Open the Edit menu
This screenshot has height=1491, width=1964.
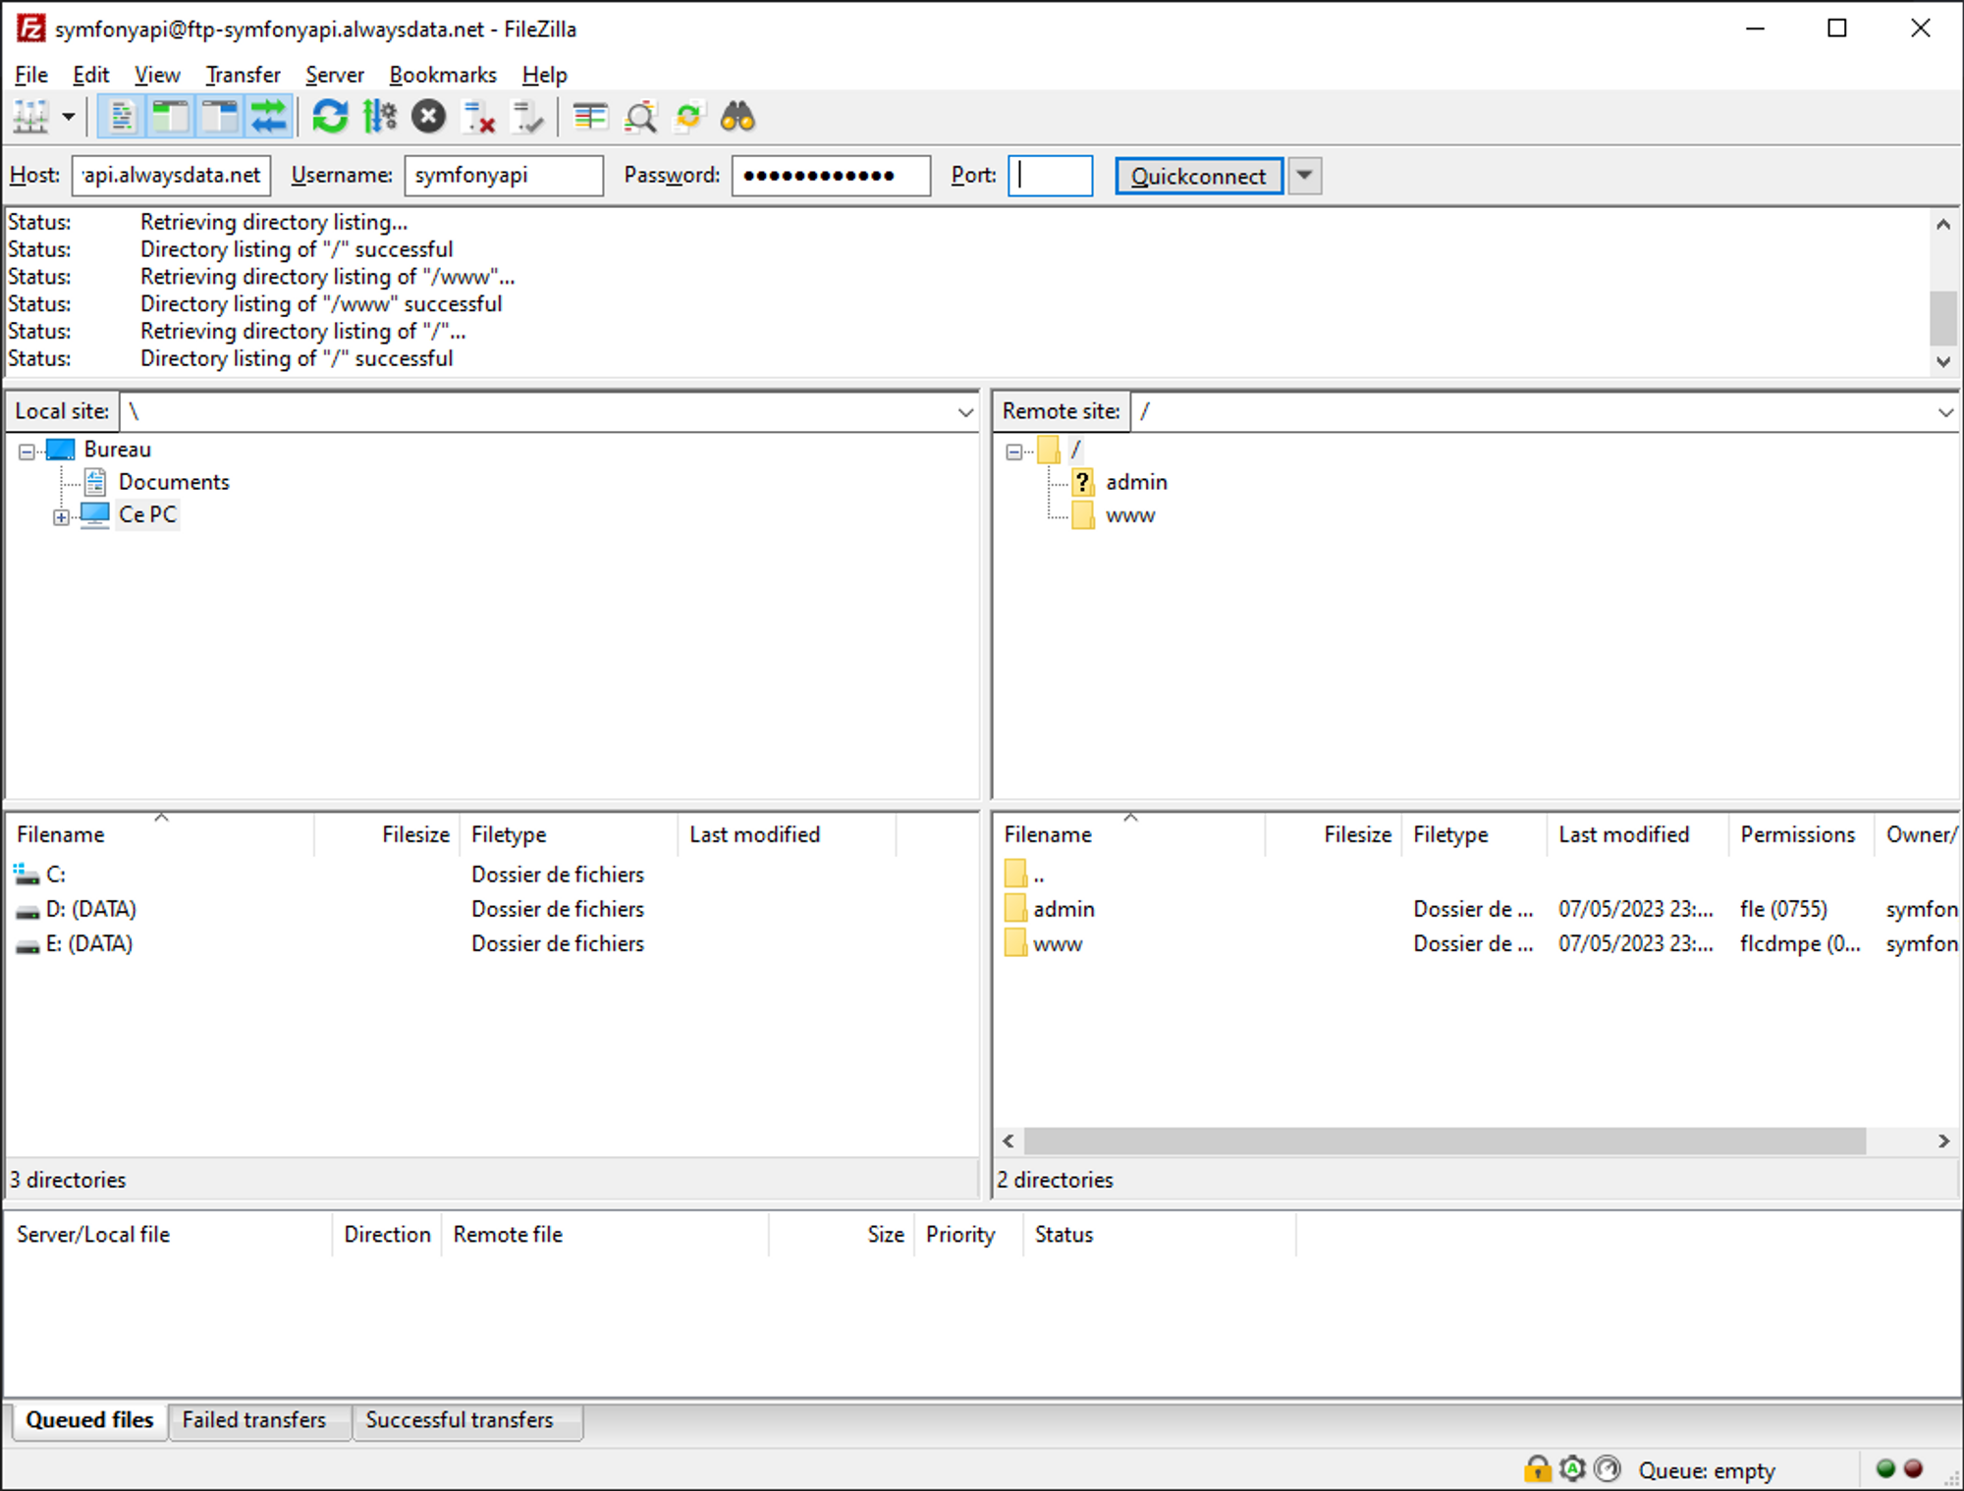(x=90, y=75)
